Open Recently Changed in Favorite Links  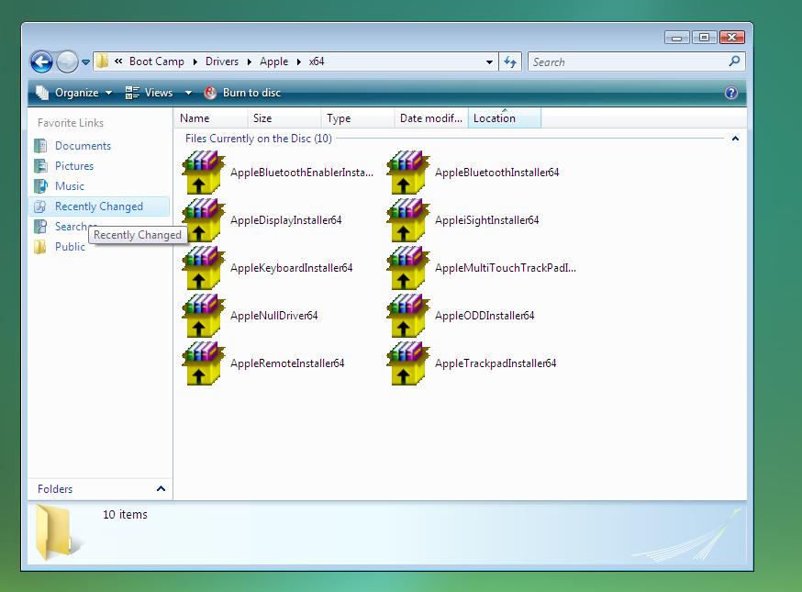pyautogui.click(x=99, y=207)
